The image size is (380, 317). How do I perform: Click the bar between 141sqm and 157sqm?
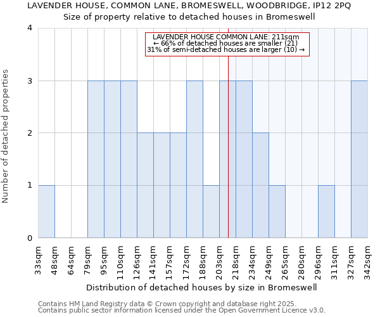[x=161, y=186]
